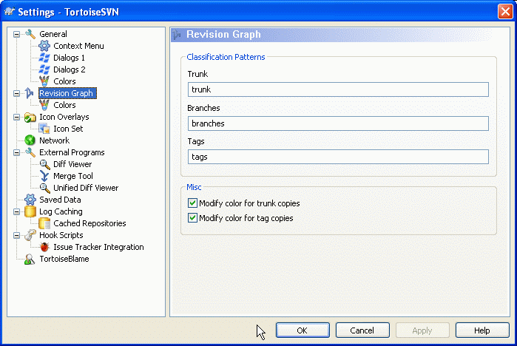Click the Saved Data gear icon
517x346 pixels.
pyautogui.click(x=30, y=200)
